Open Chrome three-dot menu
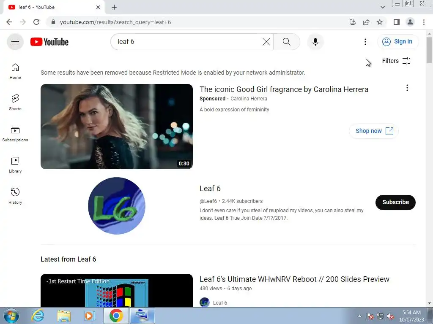Viewport: 433px width, 324px height. pyautogui.click(x=424, y=22)
